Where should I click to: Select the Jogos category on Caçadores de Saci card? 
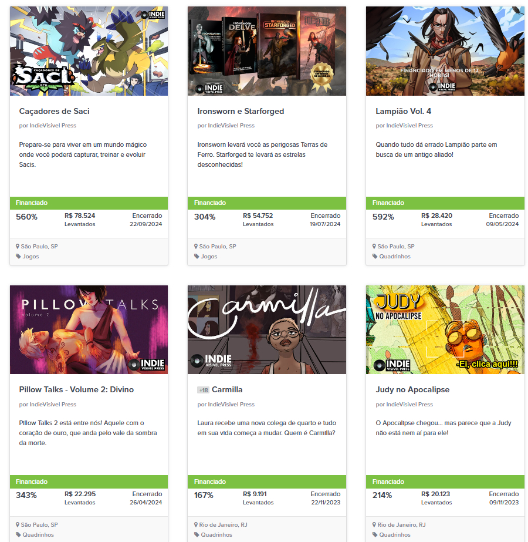31,257
